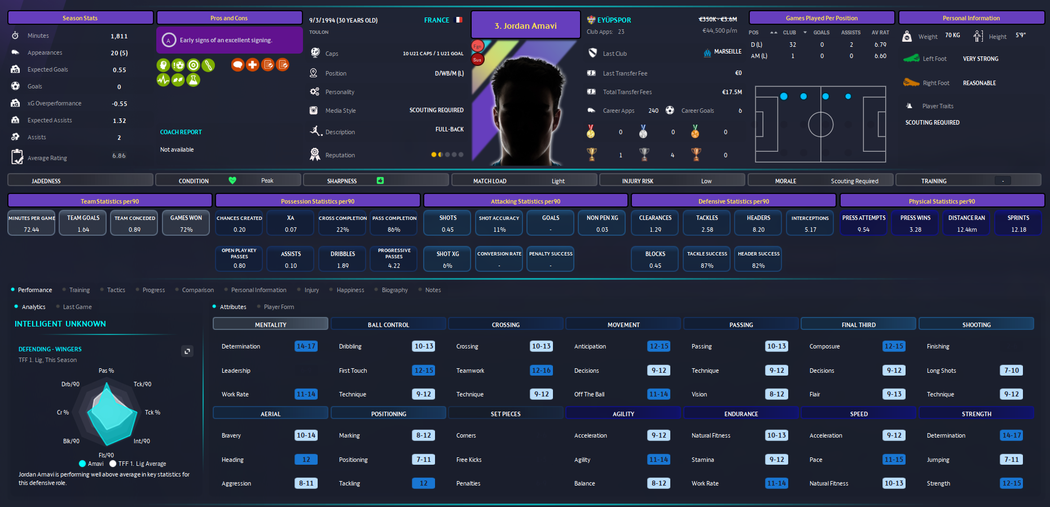The height and width of the screenshot is (507, 1050).
Task: Click the Distance Ran 12.4km tile
Action: click(x=966, y=223)
